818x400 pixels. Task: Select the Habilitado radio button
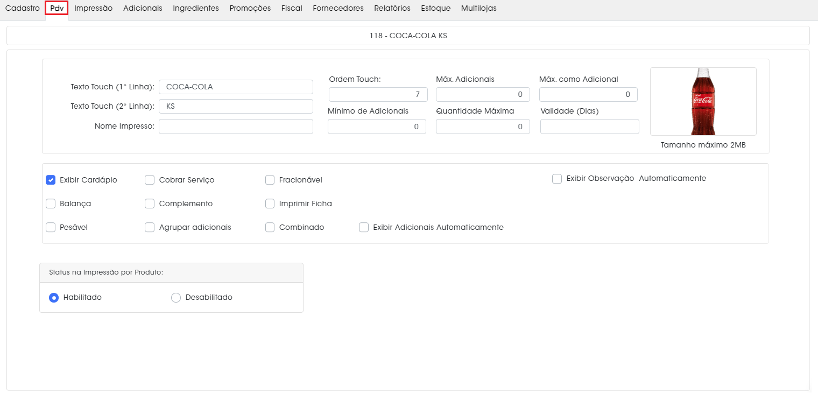[54, 297]
